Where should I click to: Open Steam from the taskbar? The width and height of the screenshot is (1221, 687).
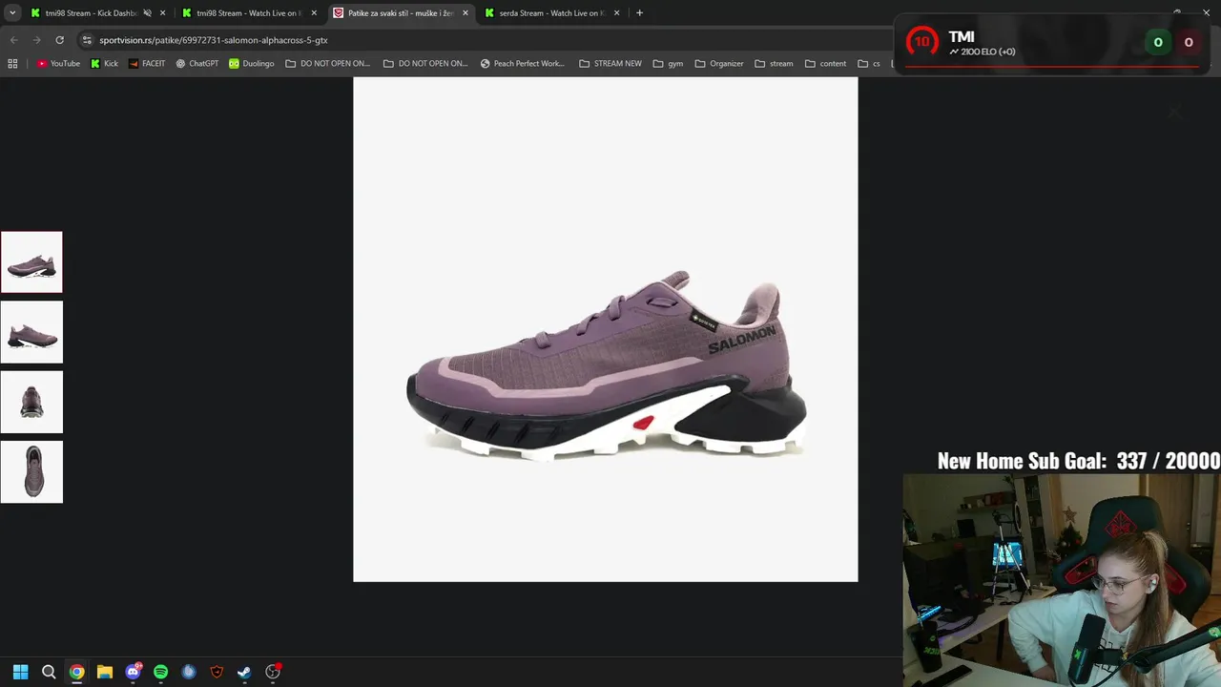coord(244,672)
